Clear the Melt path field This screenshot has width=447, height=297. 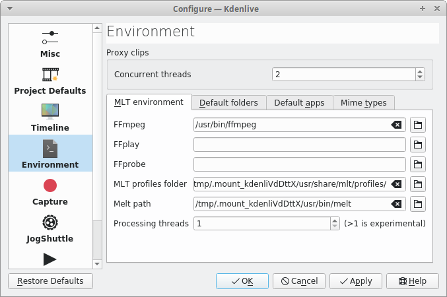coord(396,204)
